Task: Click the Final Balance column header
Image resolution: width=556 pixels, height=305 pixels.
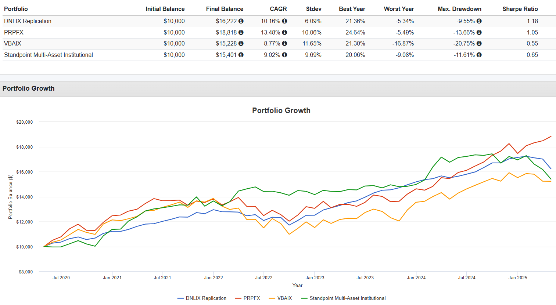Action: [x=225, y=9]
